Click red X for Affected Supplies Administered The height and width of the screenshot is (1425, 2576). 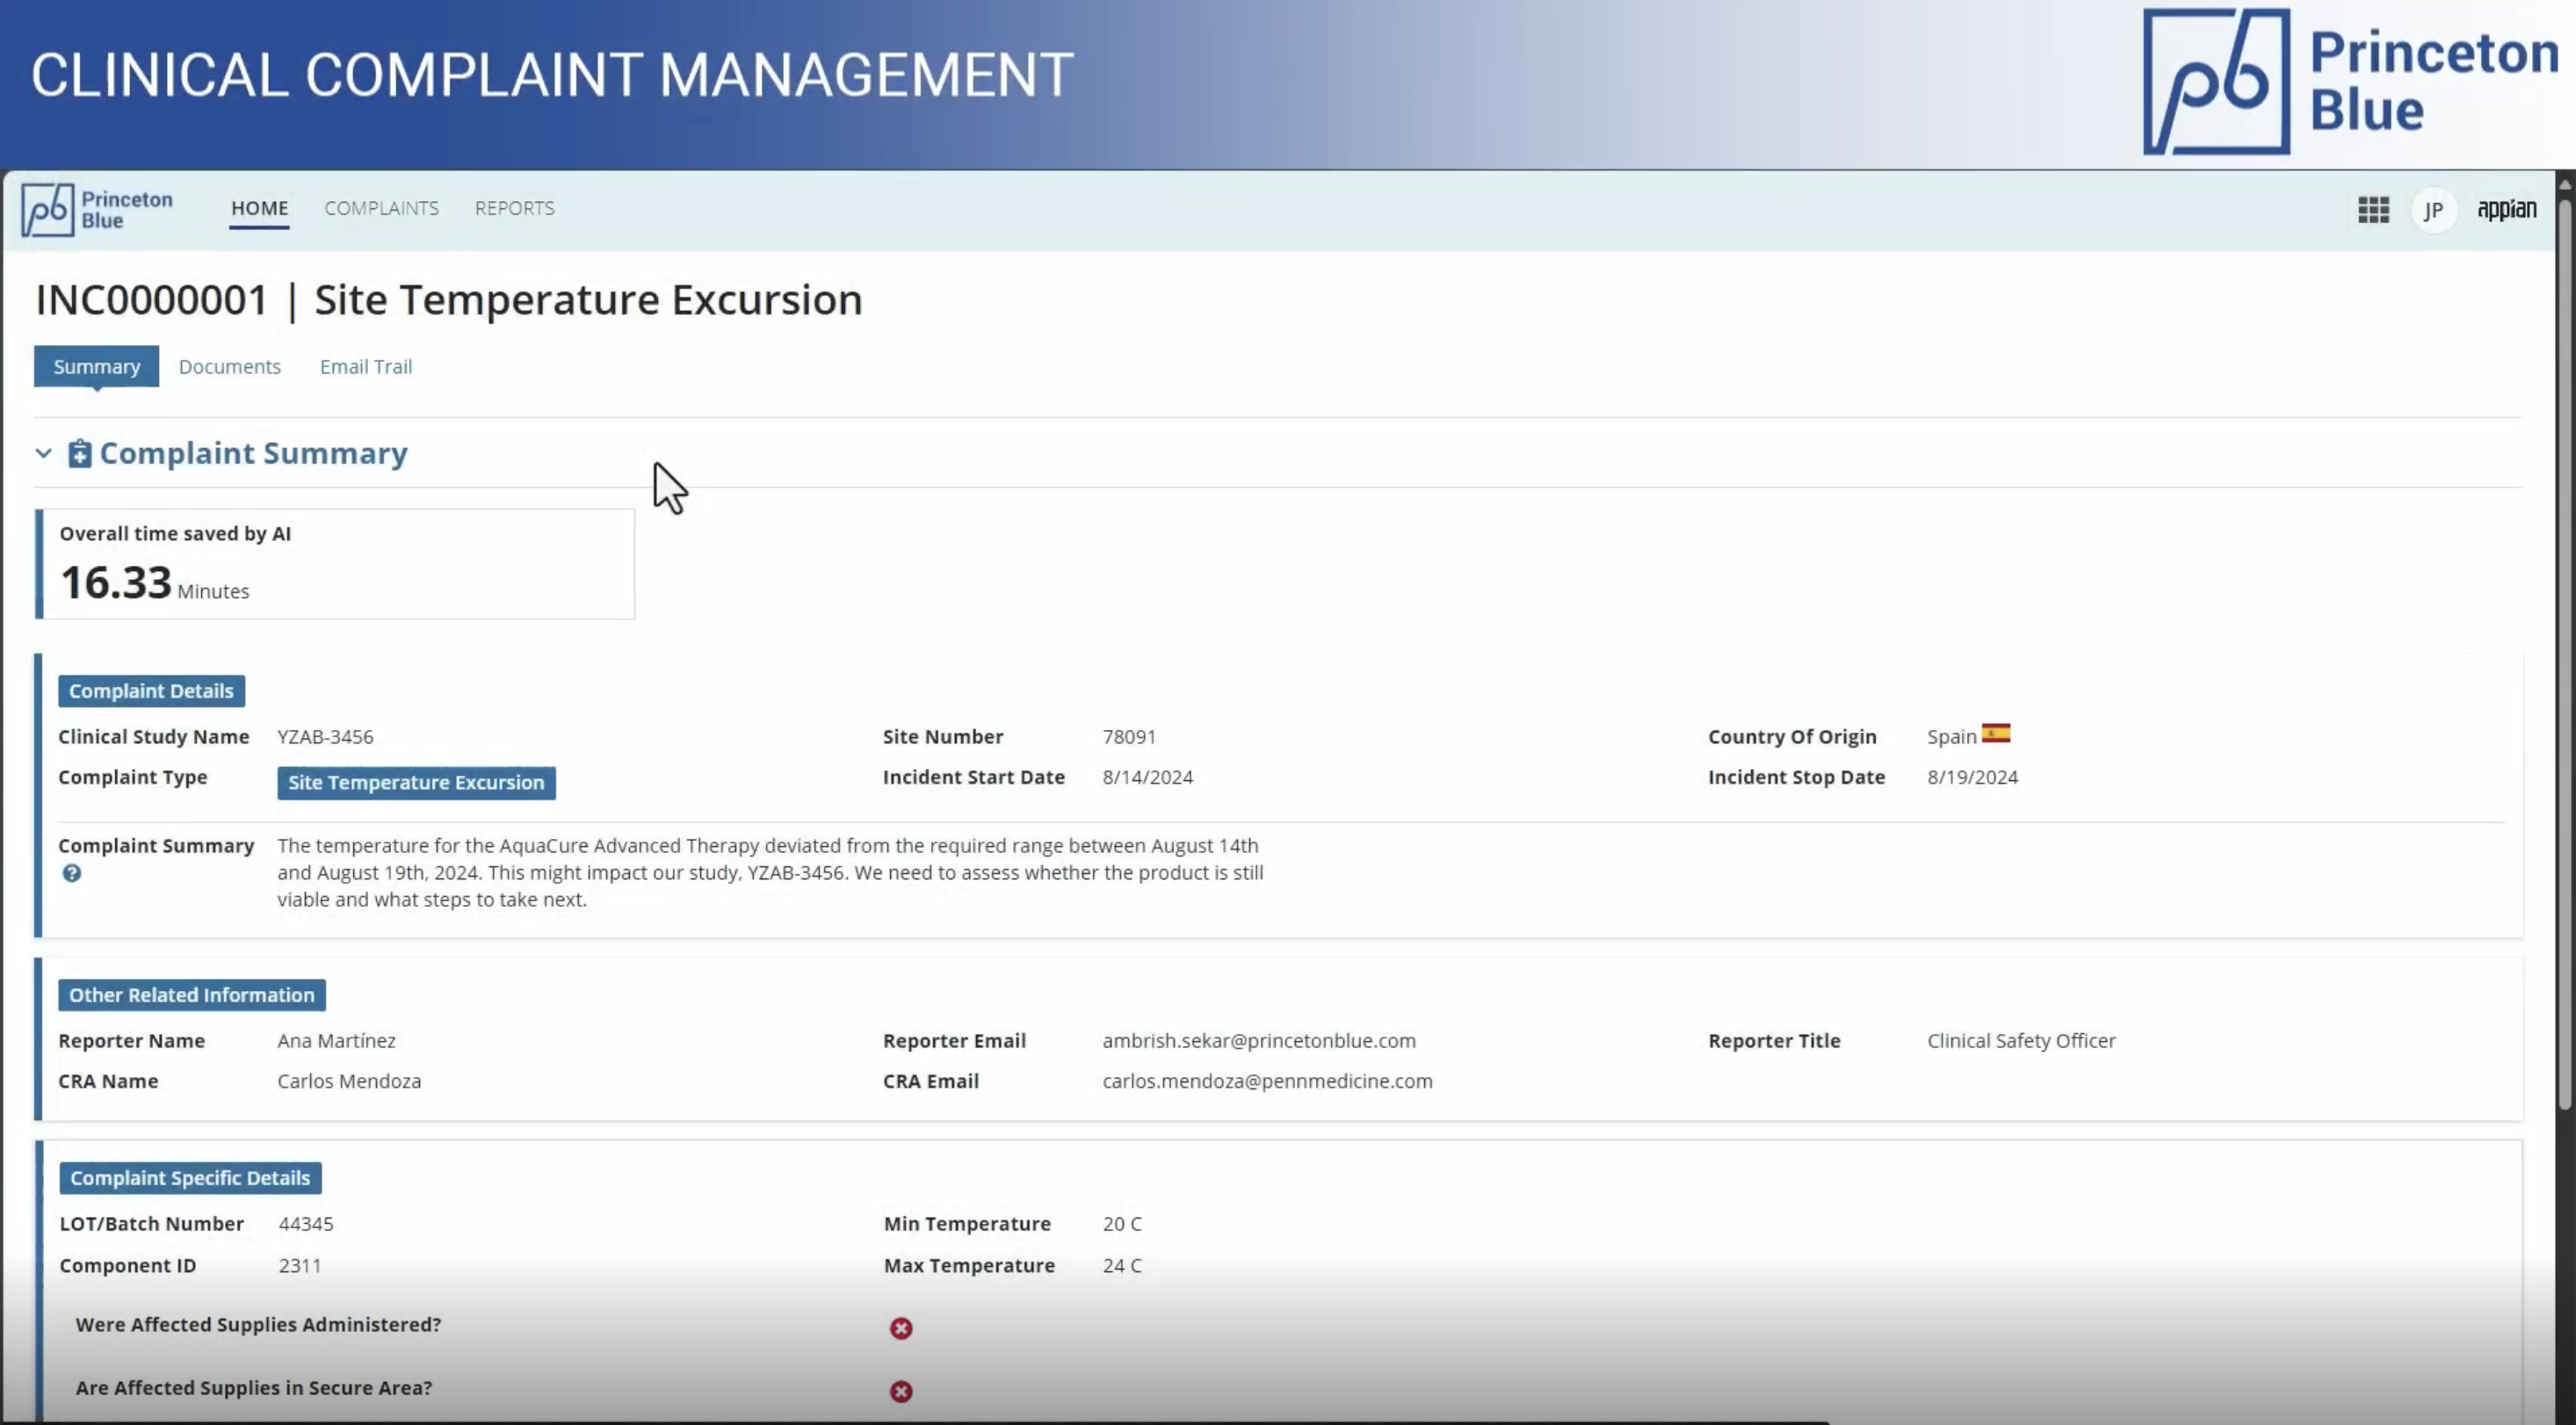point(901,1328)
